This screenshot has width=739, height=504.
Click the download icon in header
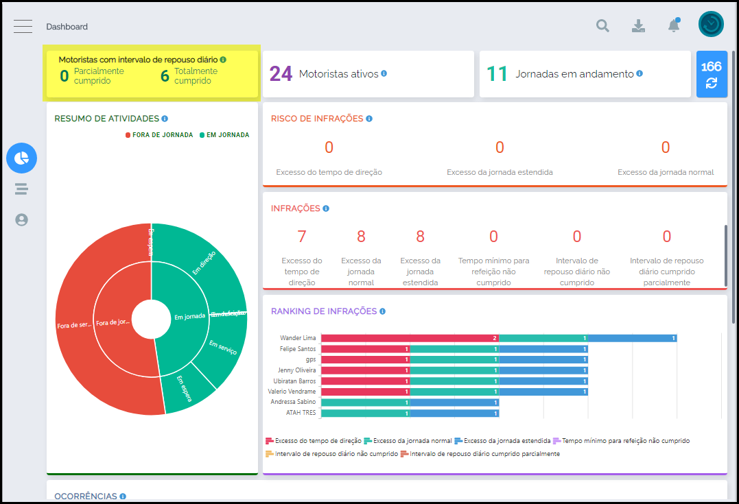(638, 26)
